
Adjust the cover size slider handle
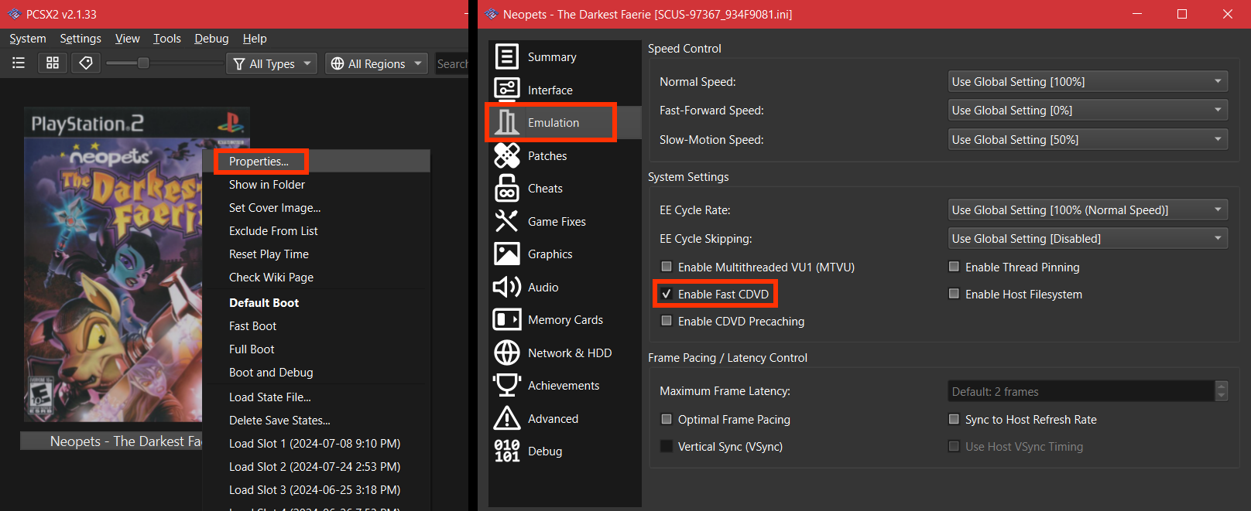click(x=143, y=63)
